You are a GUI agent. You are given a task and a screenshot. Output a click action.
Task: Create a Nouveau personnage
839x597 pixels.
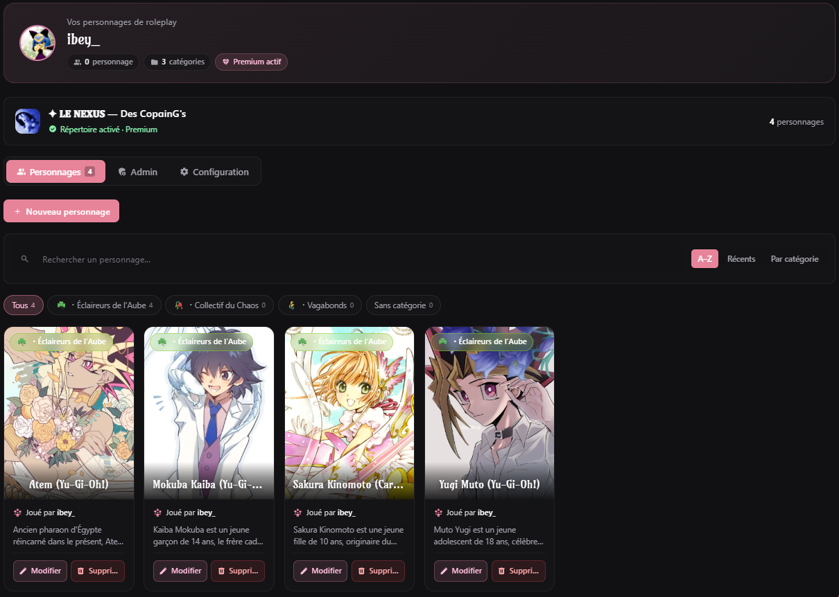(x=61, y=211)
